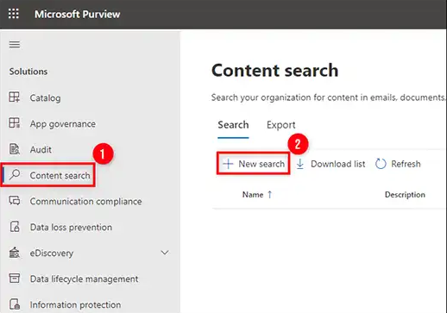The width and height of the screenshot is (447, 313).
Task: Start a New search
Action: click(253, 164)
